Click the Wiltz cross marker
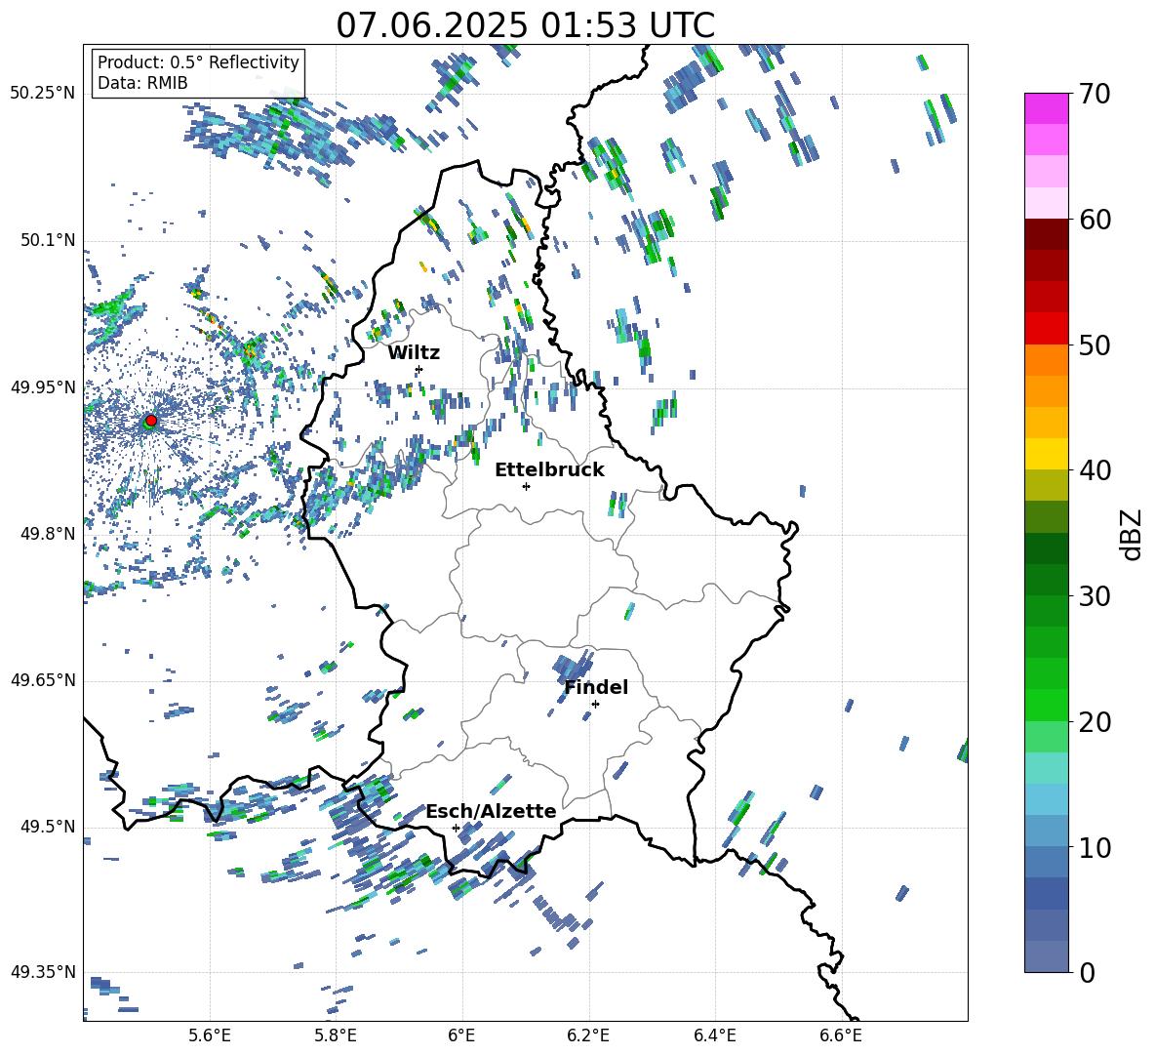 tap(419, 369)
